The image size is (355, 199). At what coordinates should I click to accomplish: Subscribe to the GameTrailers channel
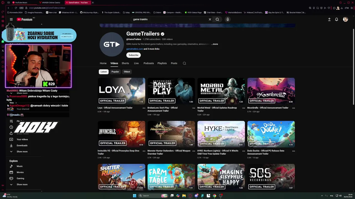pyautogui.click(x=133, y=55)
